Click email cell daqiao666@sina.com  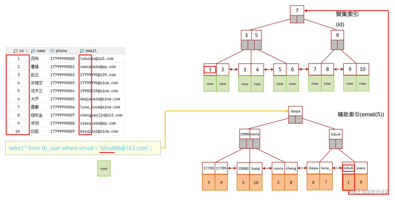(100, 99)
